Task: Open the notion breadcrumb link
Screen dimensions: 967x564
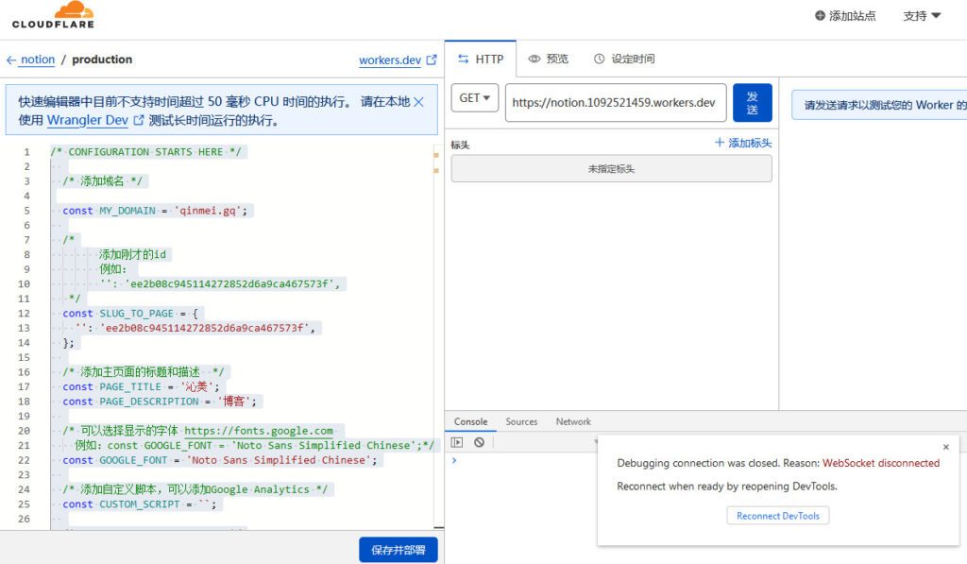Action: pos(38,60)
